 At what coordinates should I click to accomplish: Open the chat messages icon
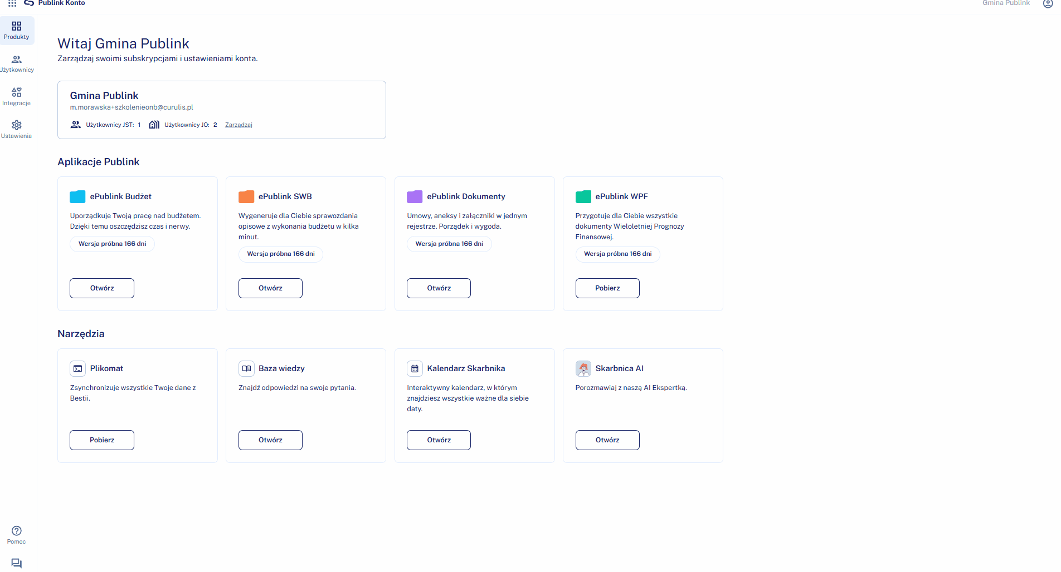point(17,563)
